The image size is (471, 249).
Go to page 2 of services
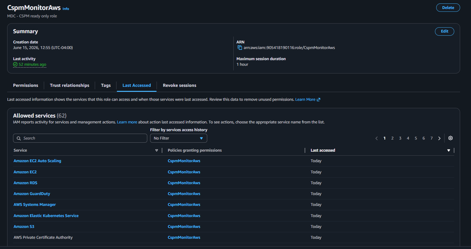click(x=392, y=138)
